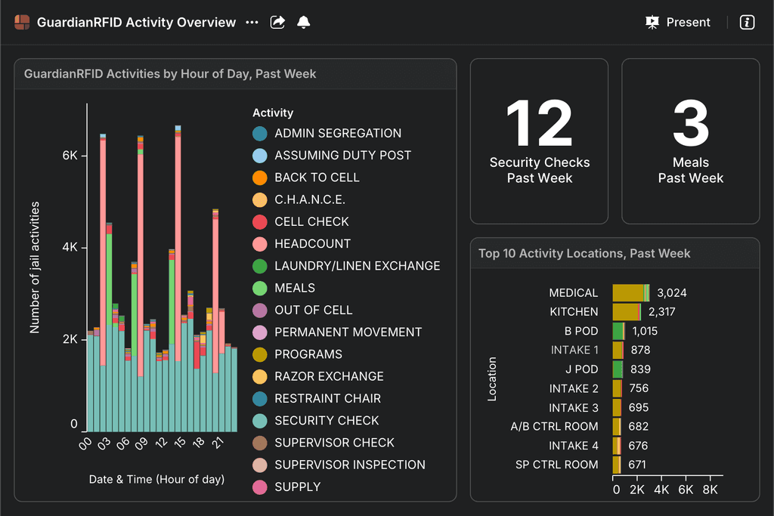Toggle ADMIN SEGREGATION legend swatch
The image size is (774, 516).
[260, 134]
